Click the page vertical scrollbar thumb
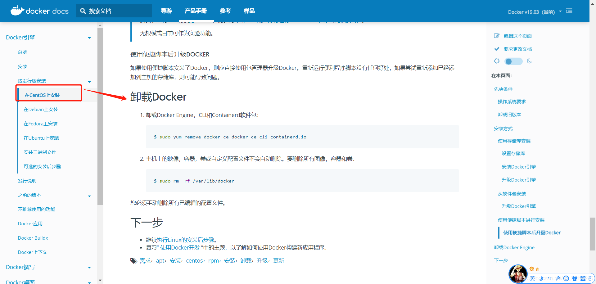596x284 pixels. (x=593, y=234)
